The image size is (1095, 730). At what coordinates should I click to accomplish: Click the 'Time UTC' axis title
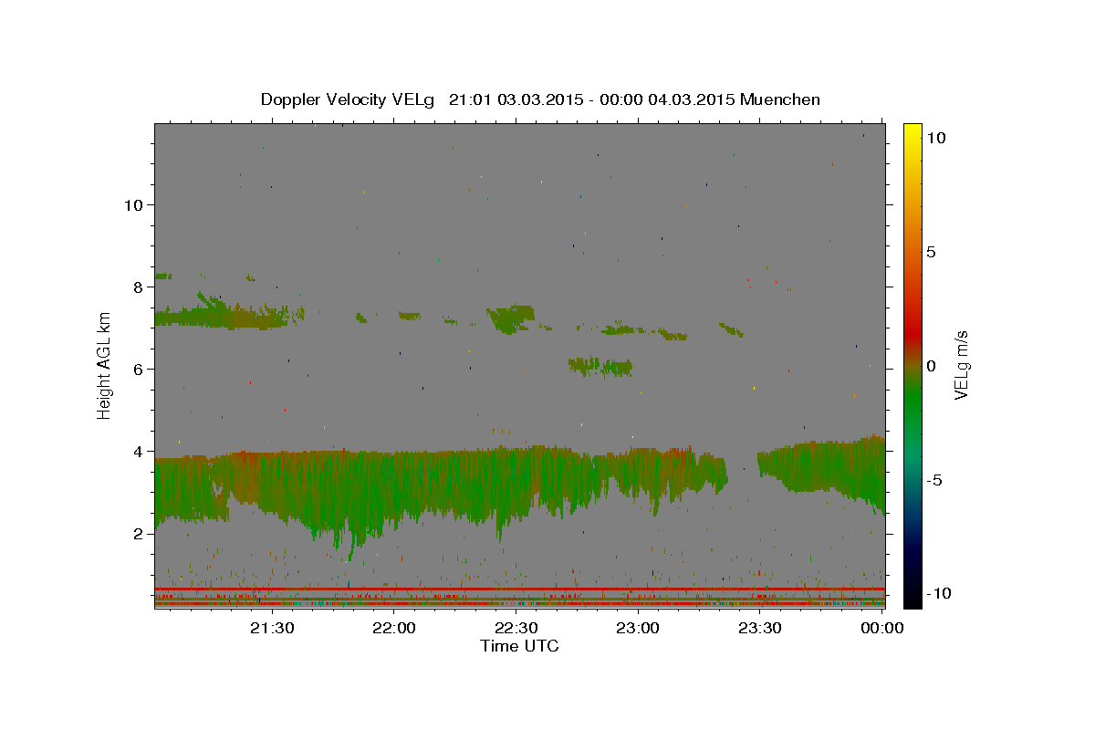[519, 646]
